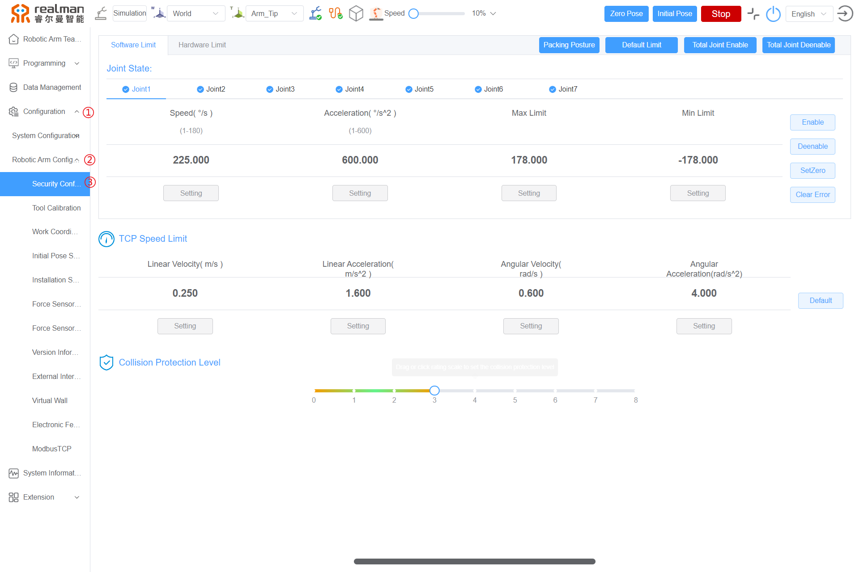Click the robotic arm mode icon beside Simulation
The height and width of the screenshot is (572, 859).
pyautogui.click(x=101, y=13)
